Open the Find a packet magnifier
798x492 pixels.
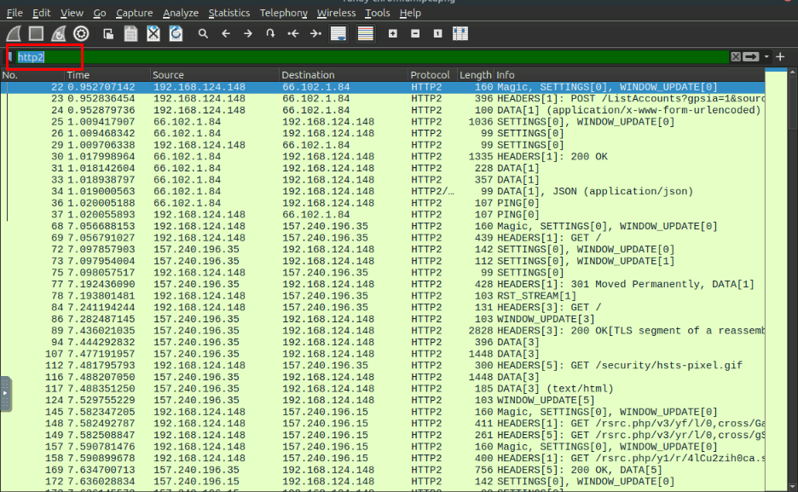click(203, 33)
